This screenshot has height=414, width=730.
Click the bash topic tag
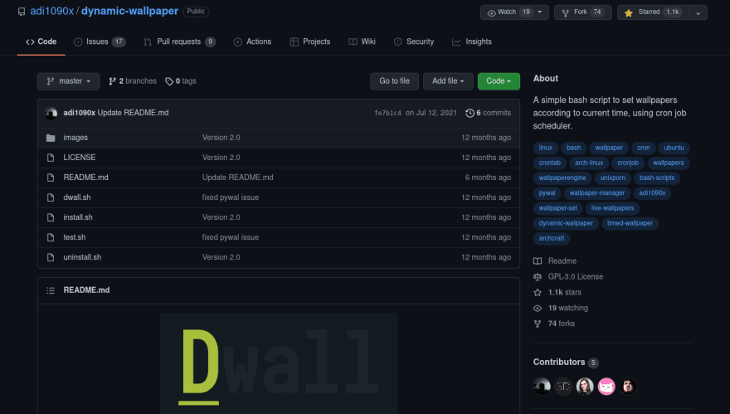tap(573, 148)
